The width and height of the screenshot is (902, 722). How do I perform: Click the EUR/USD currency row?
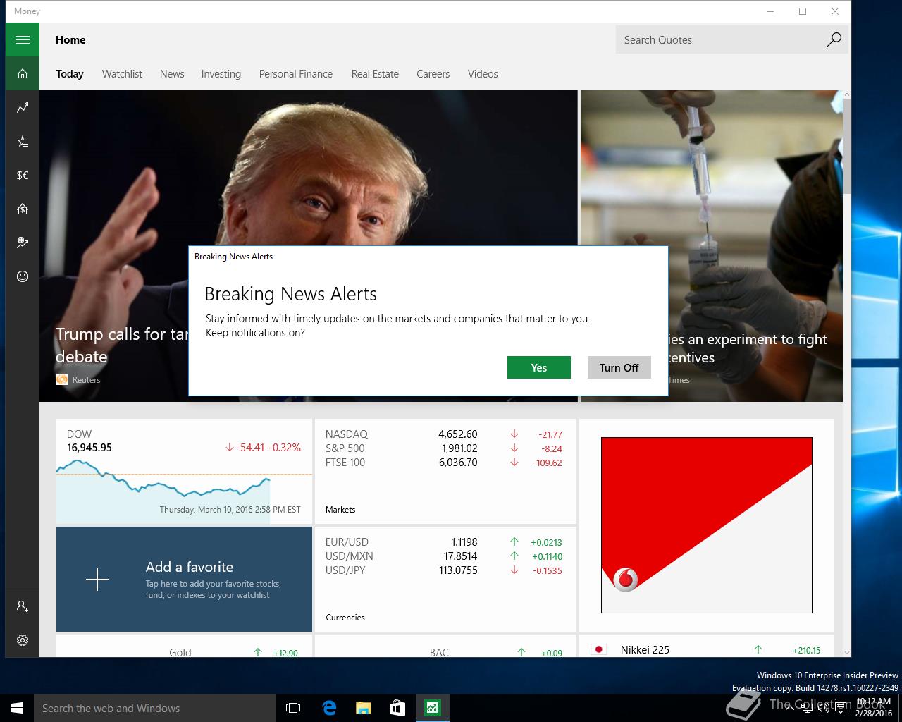(x=444, y=542)
